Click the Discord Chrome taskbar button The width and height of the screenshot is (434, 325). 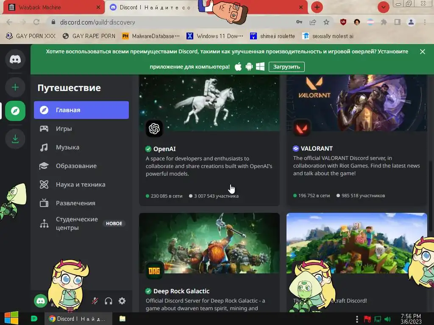click(78, 319)
